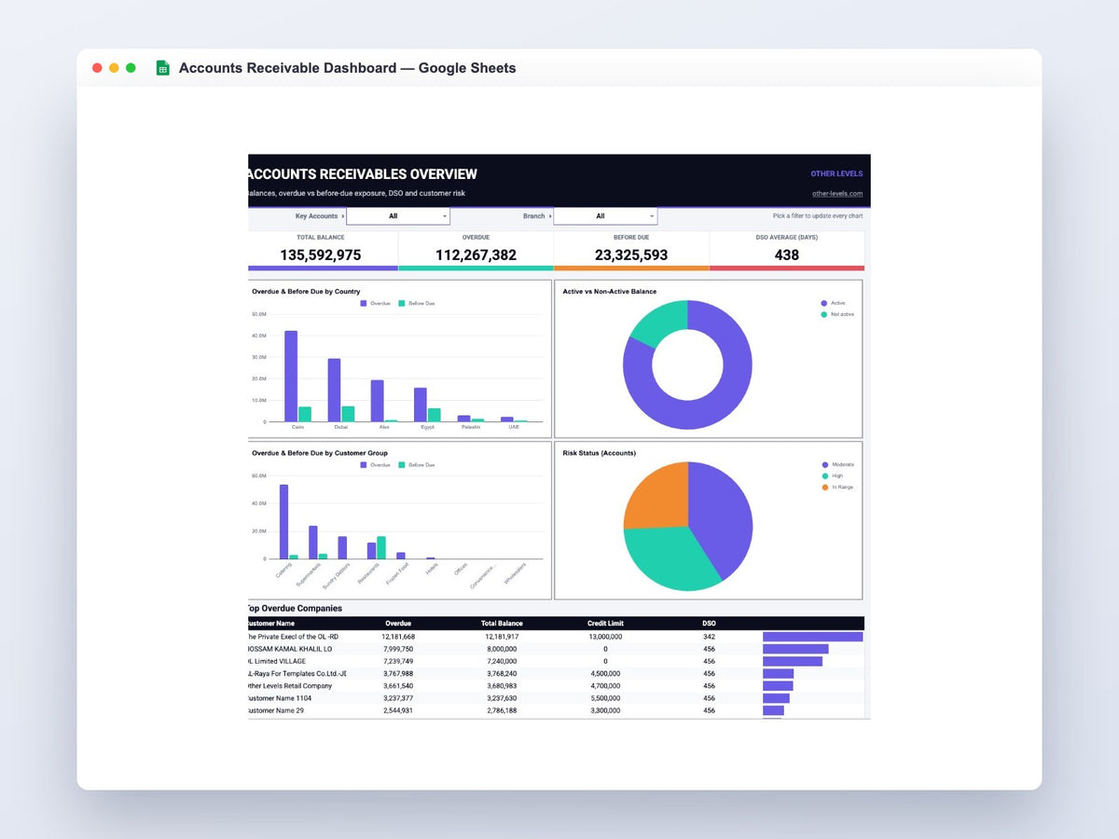
Task: Click total balance cell 2,786,188
Action: point(502,710)
